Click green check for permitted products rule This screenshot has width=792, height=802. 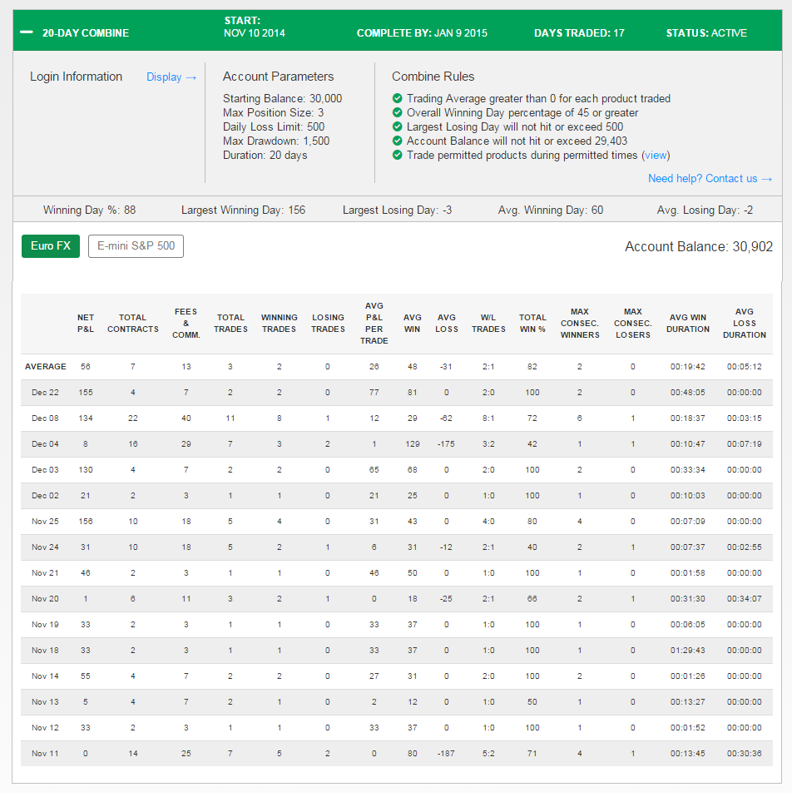click(x=397, y=155)
